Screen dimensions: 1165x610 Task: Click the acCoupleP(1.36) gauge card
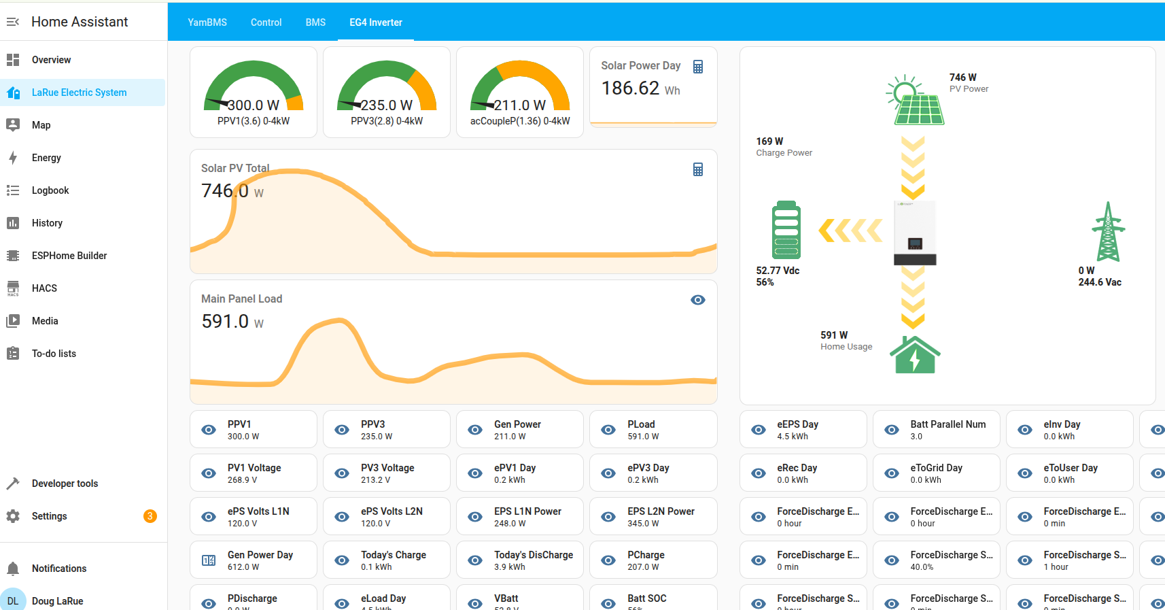[x=520, y=92]
